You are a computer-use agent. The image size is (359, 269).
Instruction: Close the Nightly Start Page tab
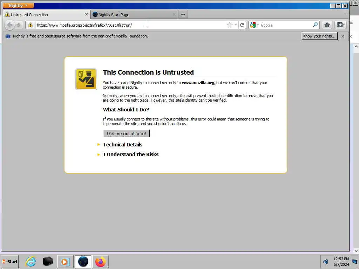[x=174, y=14]
